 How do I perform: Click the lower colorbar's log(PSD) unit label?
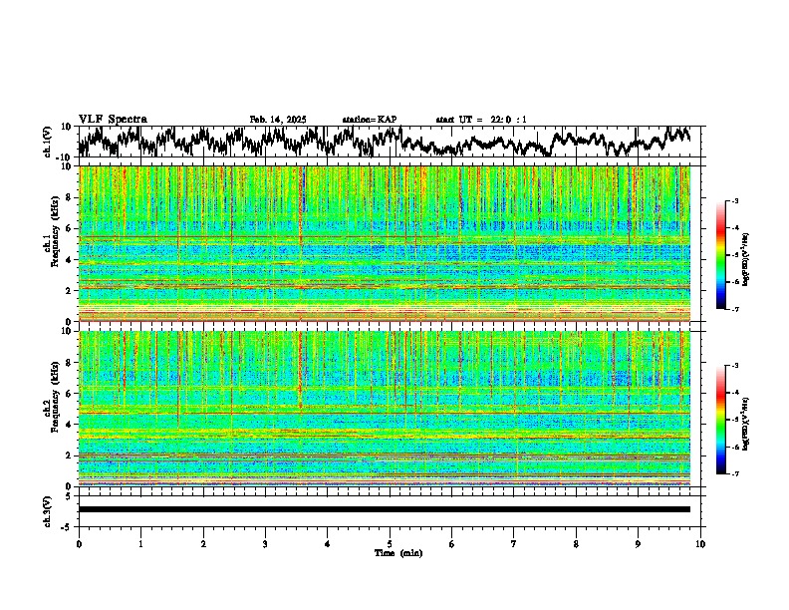(x=746, y=424)
